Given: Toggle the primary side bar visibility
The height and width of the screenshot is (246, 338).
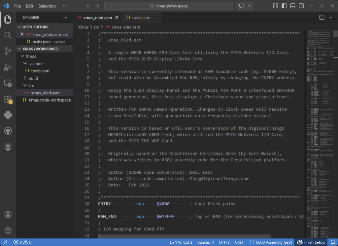Looking at the screenshot, I should click(x=284, y=6).
